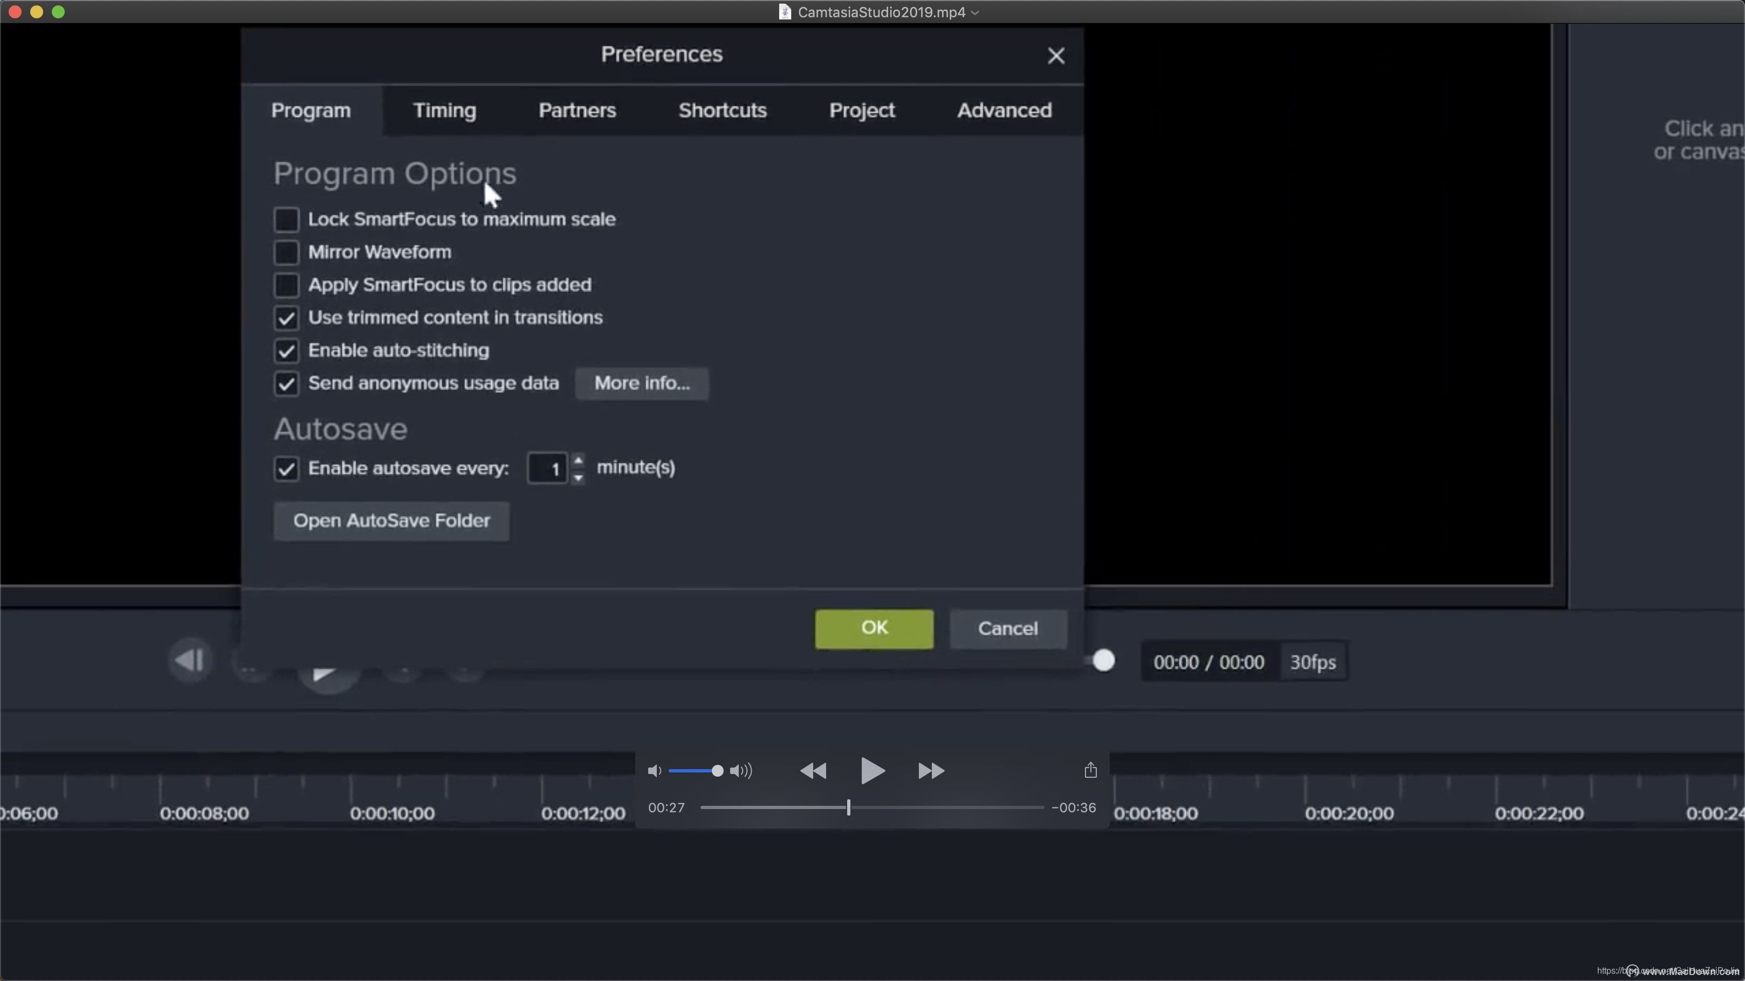
Task: Select the Advanced preferences tab
Action: [x=1004, y=109]
